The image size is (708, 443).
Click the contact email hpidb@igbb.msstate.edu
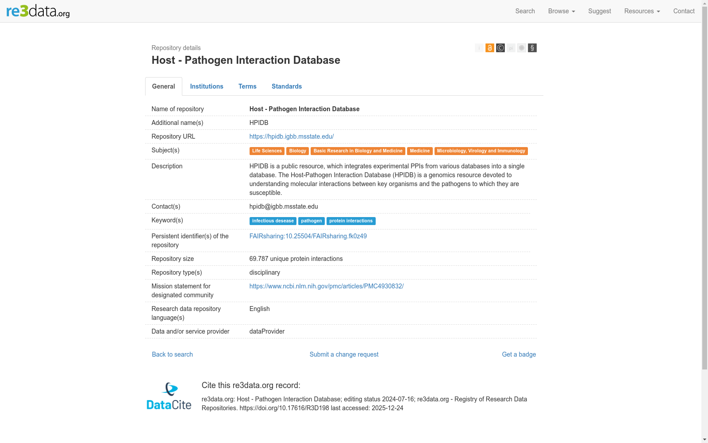pyautogui.click(x=284, y=206)
